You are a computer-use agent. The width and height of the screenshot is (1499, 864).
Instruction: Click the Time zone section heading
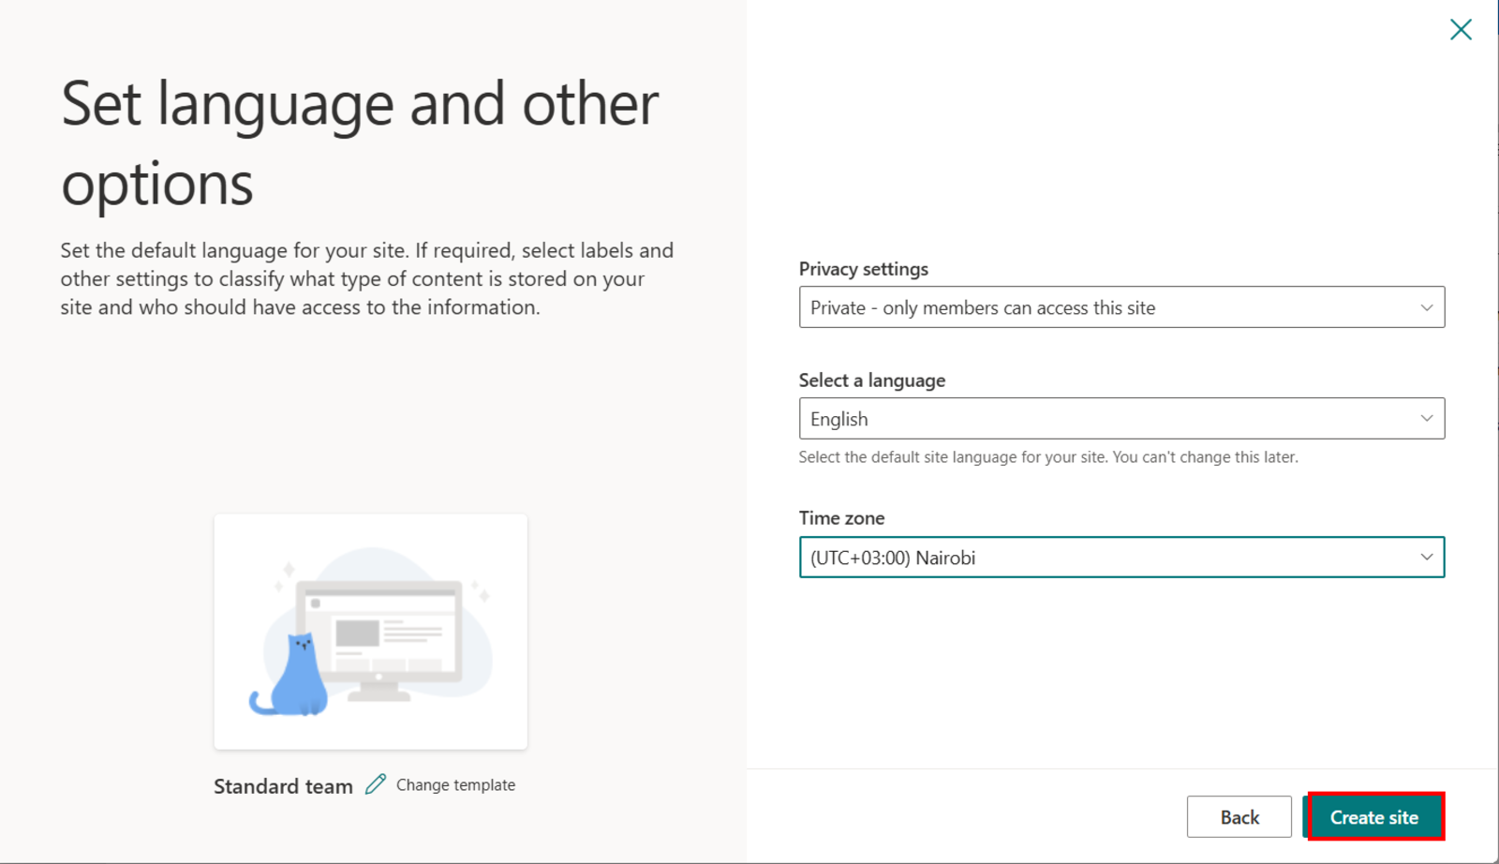tap(841, 517)
